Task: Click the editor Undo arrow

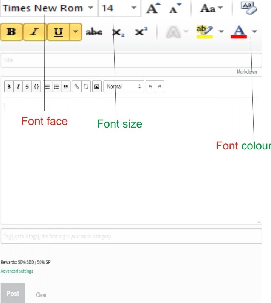Action: tap(150, 86)
